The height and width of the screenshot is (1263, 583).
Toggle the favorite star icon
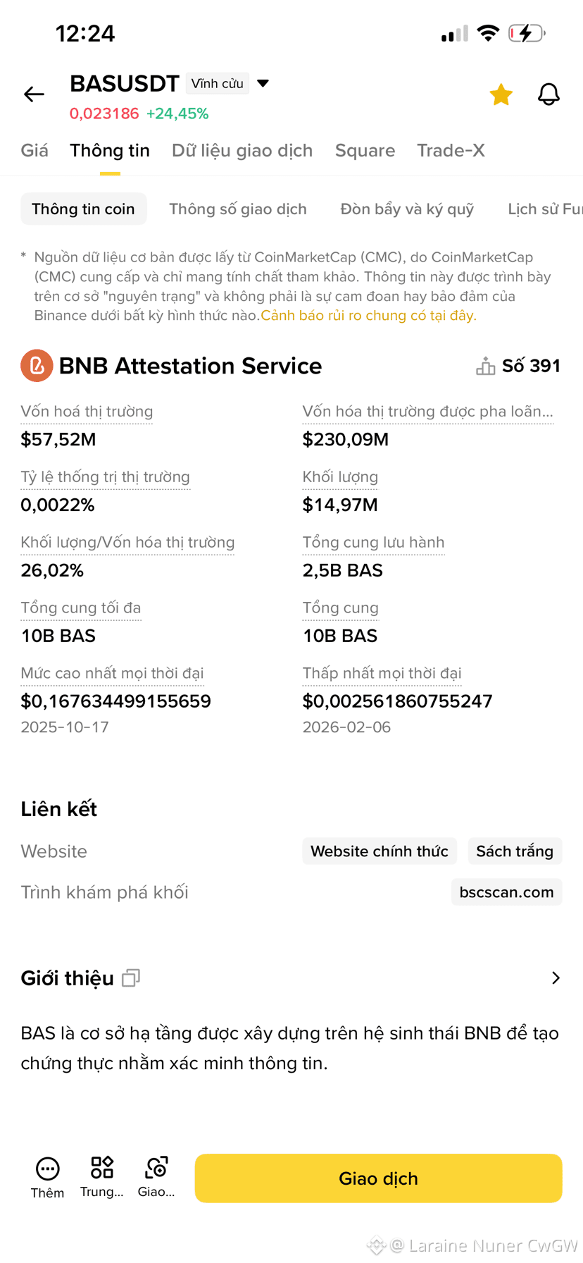[501, 94]
